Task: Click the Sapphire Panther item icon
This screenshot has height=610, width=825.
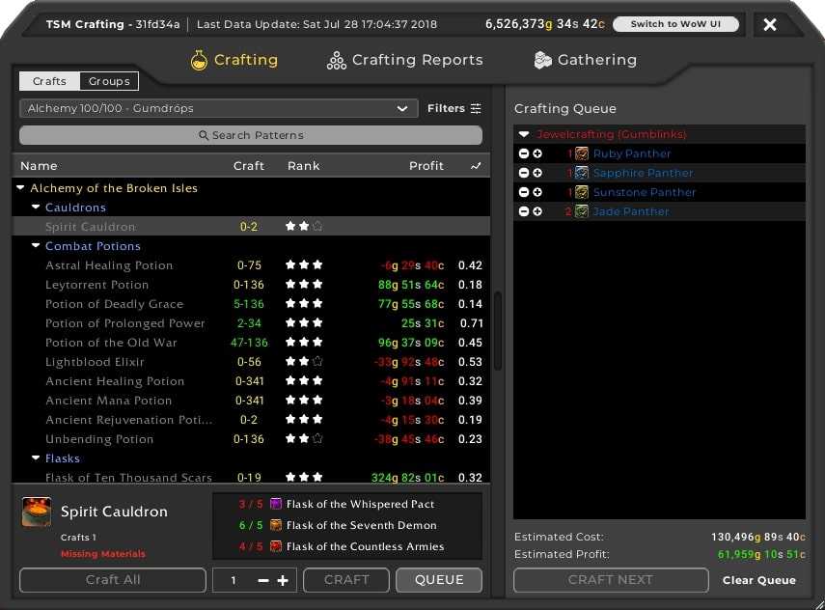Action: (x=582, y=173)
